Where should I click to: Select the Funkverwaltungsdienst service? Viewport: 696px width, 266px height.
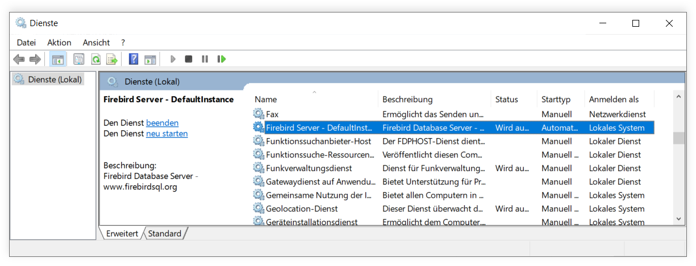click(453, 168)
